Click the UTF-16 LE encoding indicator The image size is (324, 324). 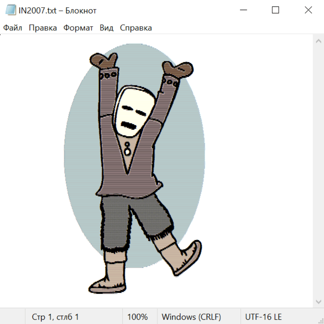(x=263, y=317)
